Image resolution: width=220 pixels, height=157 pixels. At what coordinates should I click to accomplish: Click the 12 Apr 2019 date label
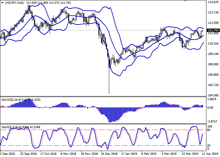click(x=210, y=154)
